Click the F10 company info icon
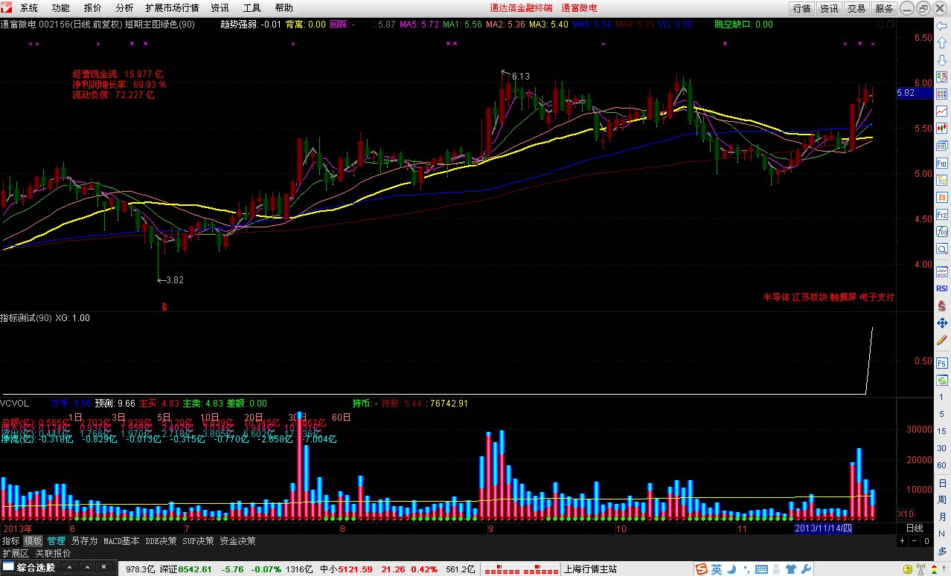Viewport: 951px width, 576px height. coord(942,162)
